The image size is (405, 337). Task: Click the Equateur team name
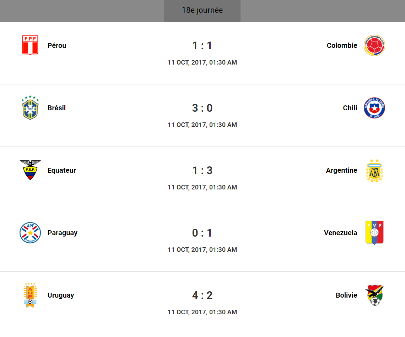click(62, 170)
